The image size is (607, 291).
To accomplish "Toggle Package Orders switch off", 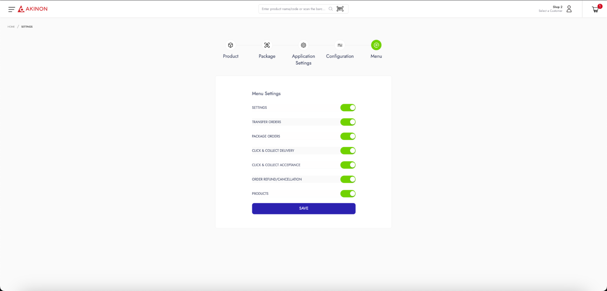I will click(348, 136).
